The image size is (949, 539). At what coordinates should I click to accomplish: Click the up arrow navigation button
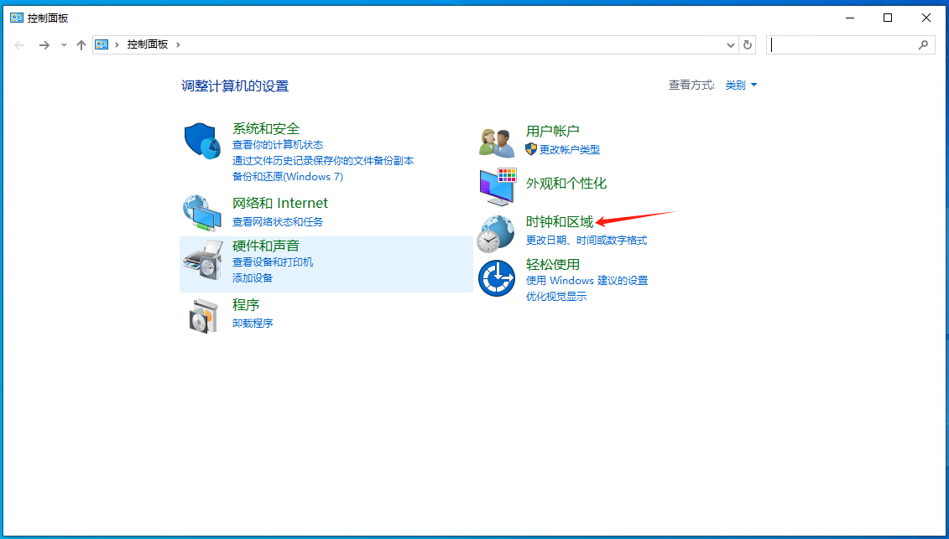point(81,44)
